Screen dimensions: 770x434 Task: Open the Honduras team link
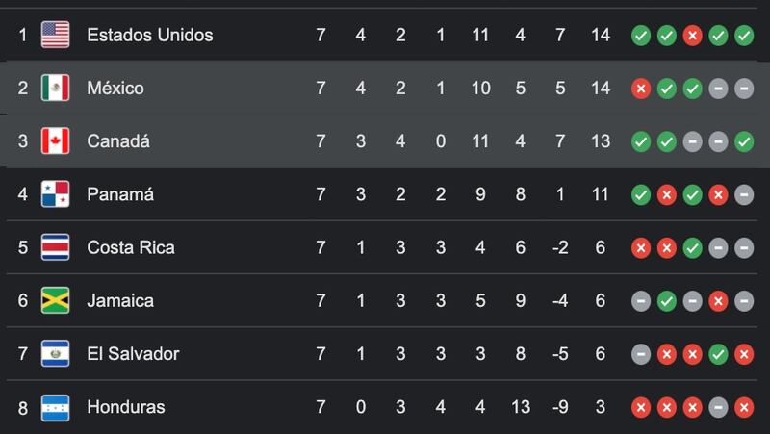pos(125,407)
